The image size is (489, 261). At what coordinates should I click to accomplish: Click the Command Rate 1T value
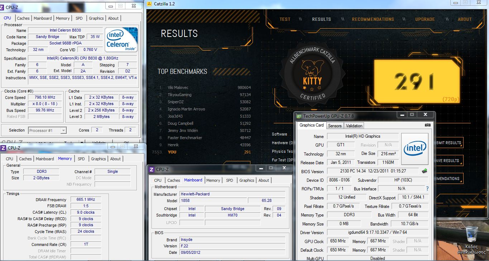85,245
